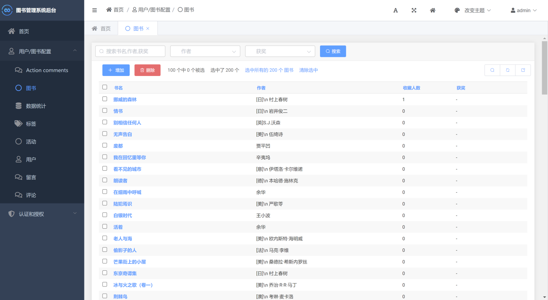
Task: Close the 图书 tab with the x icon
Action: pos(148,29)
